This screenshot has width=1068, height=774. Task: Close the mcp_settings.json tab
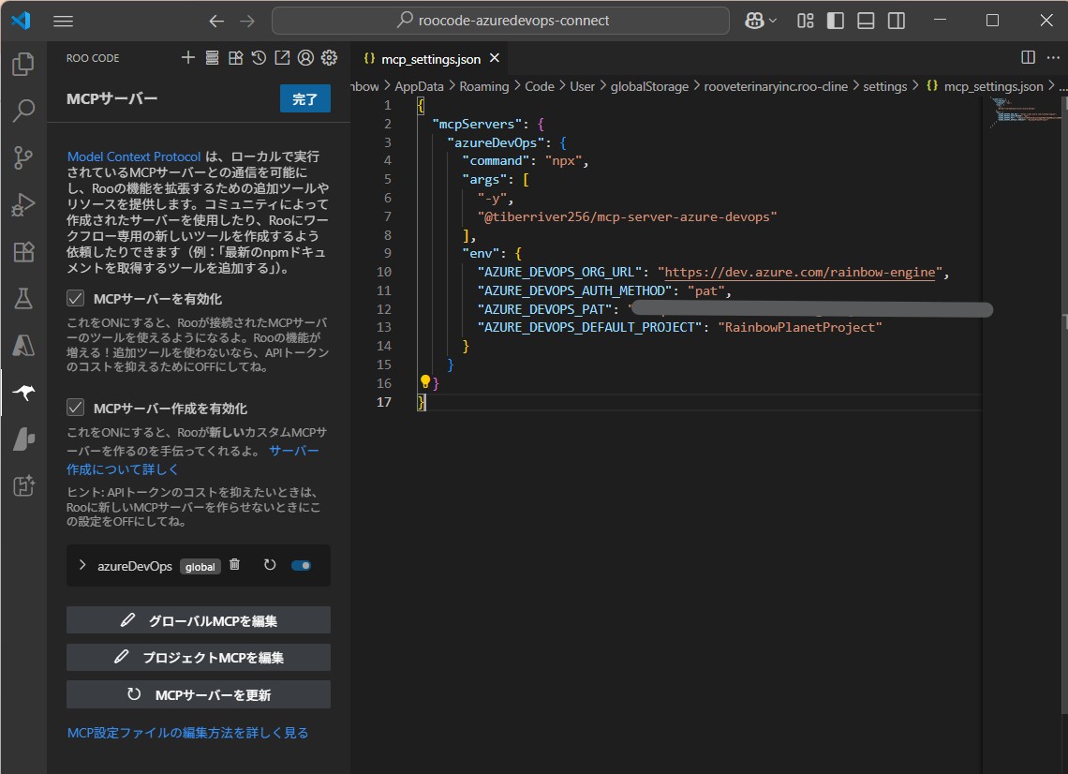tap(496, 59)
